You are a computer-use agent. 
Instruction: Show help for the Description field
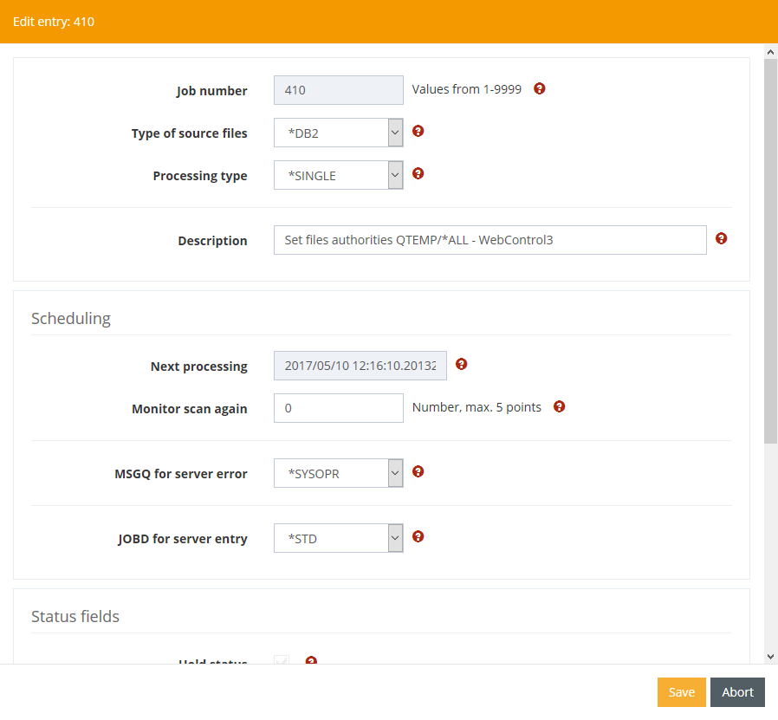(x=721, y=238)
